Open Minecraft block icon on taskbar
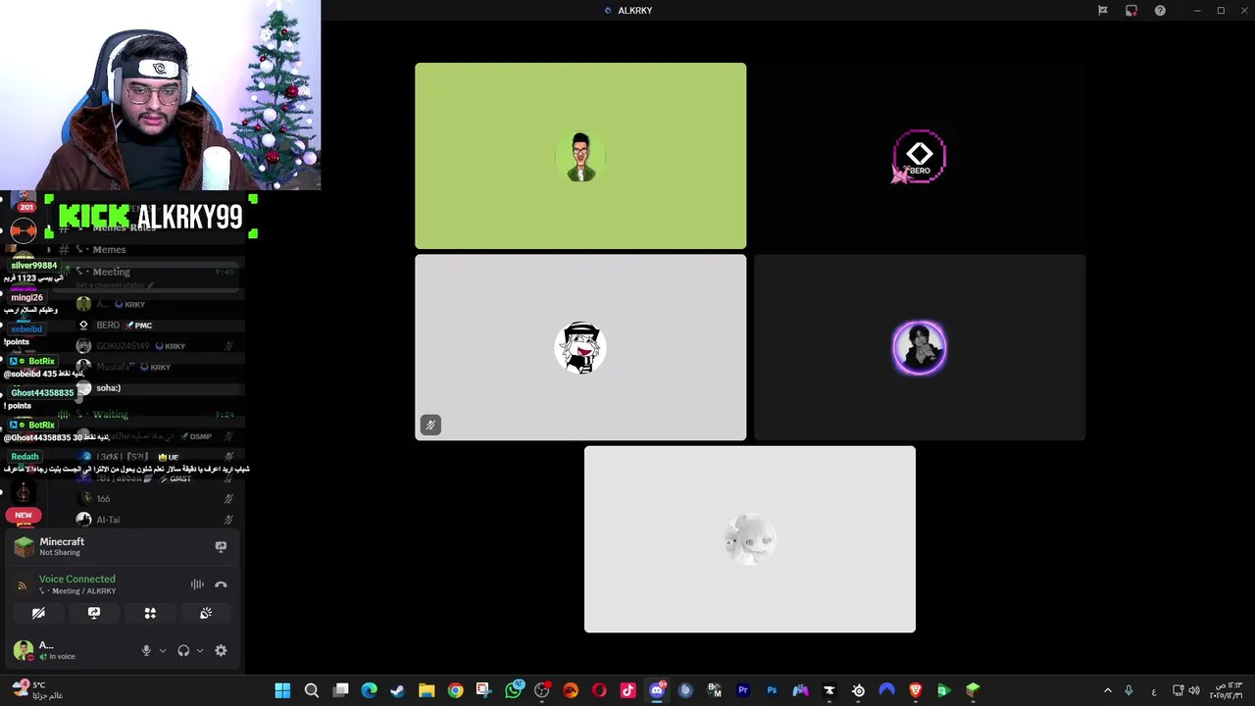 [x=973, y=690]
